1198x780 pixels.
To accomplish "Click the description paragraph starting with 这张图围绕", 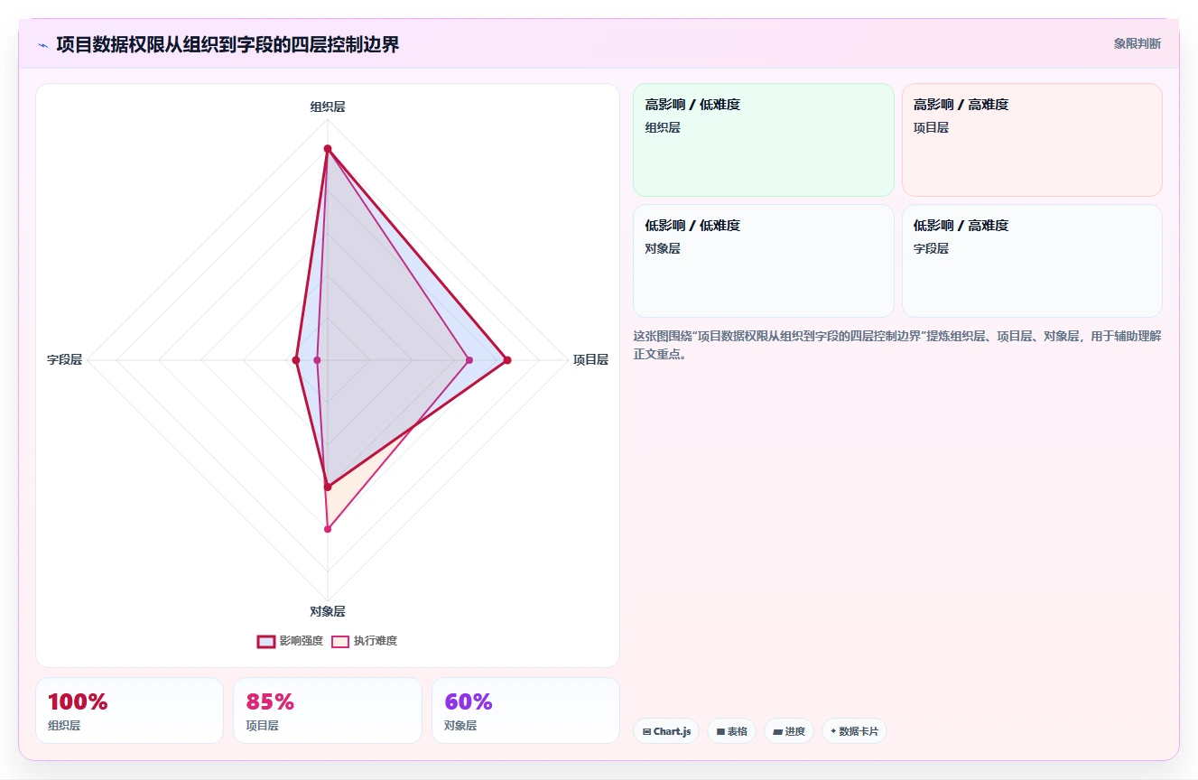I will click(897, 345).
